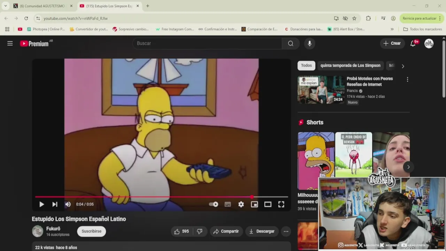Open the notifications bell
This screenshot has height=251, width=446.
pos(413,43)
